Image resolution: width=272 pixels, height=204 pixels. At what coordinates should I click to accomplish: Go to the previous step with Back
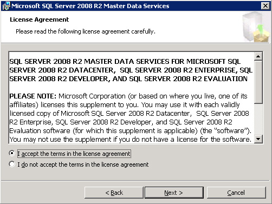pyautogui.click(x=114, y=193)
